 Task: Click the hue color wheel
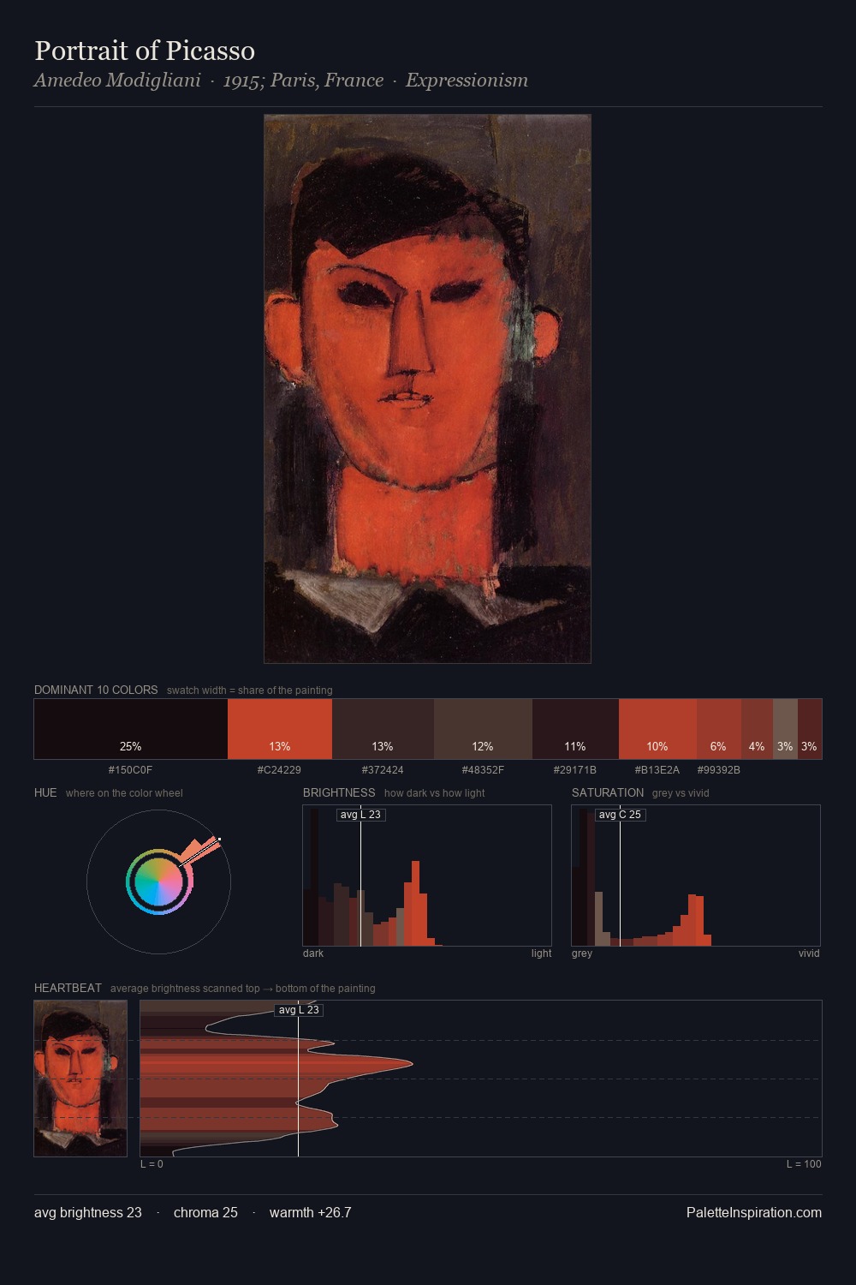(159, 882)
